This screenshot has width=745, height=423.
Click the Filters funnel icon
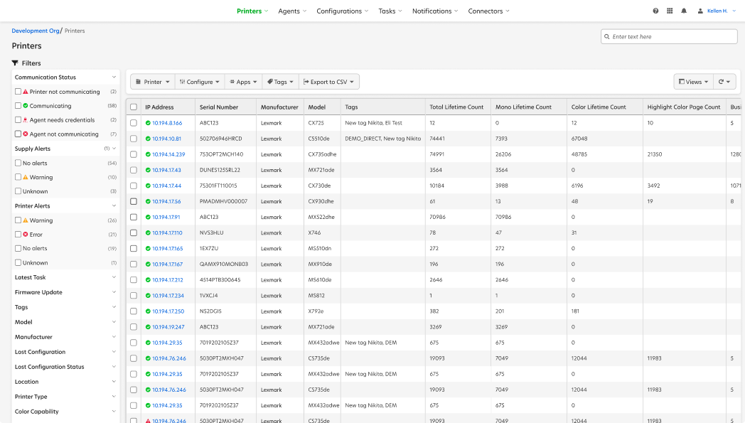(14, 63)
